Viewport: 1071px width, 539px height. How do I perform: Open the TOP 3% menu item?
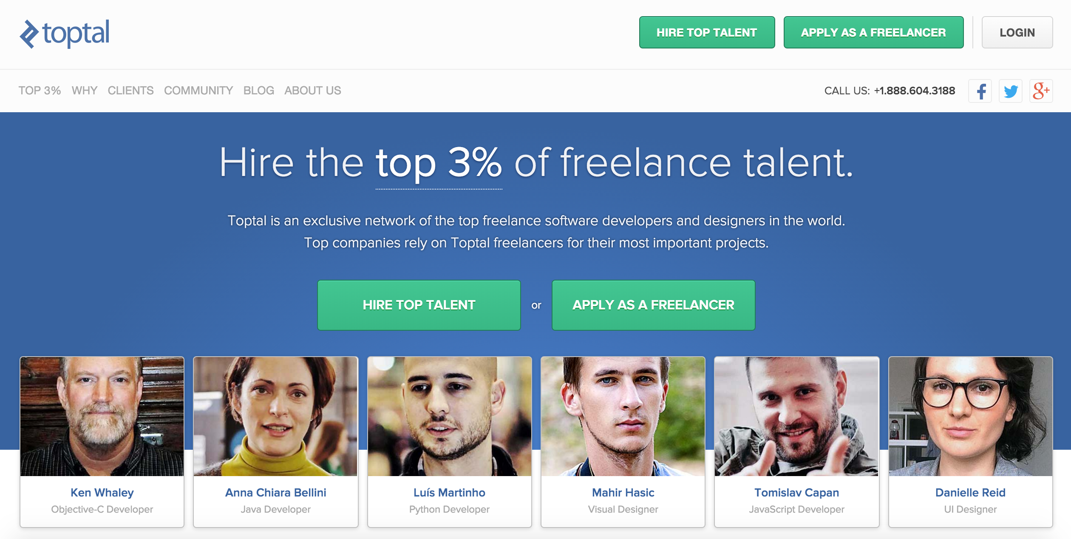click(39, 90)
